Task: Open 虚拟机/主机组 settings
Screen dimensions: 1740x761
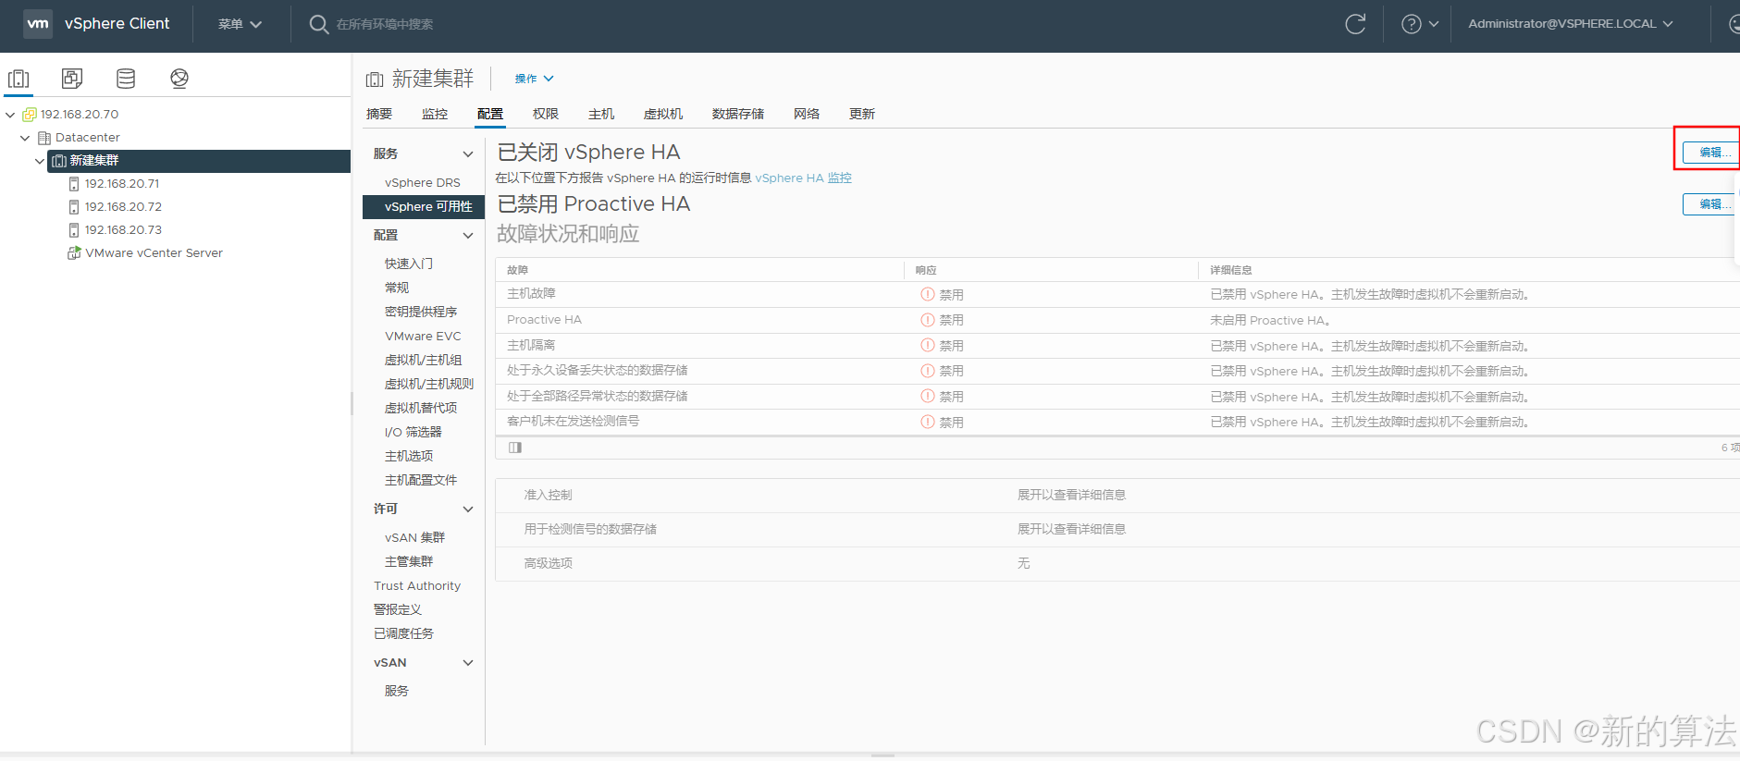Action: pyautogui.click(x=423, y=361)
